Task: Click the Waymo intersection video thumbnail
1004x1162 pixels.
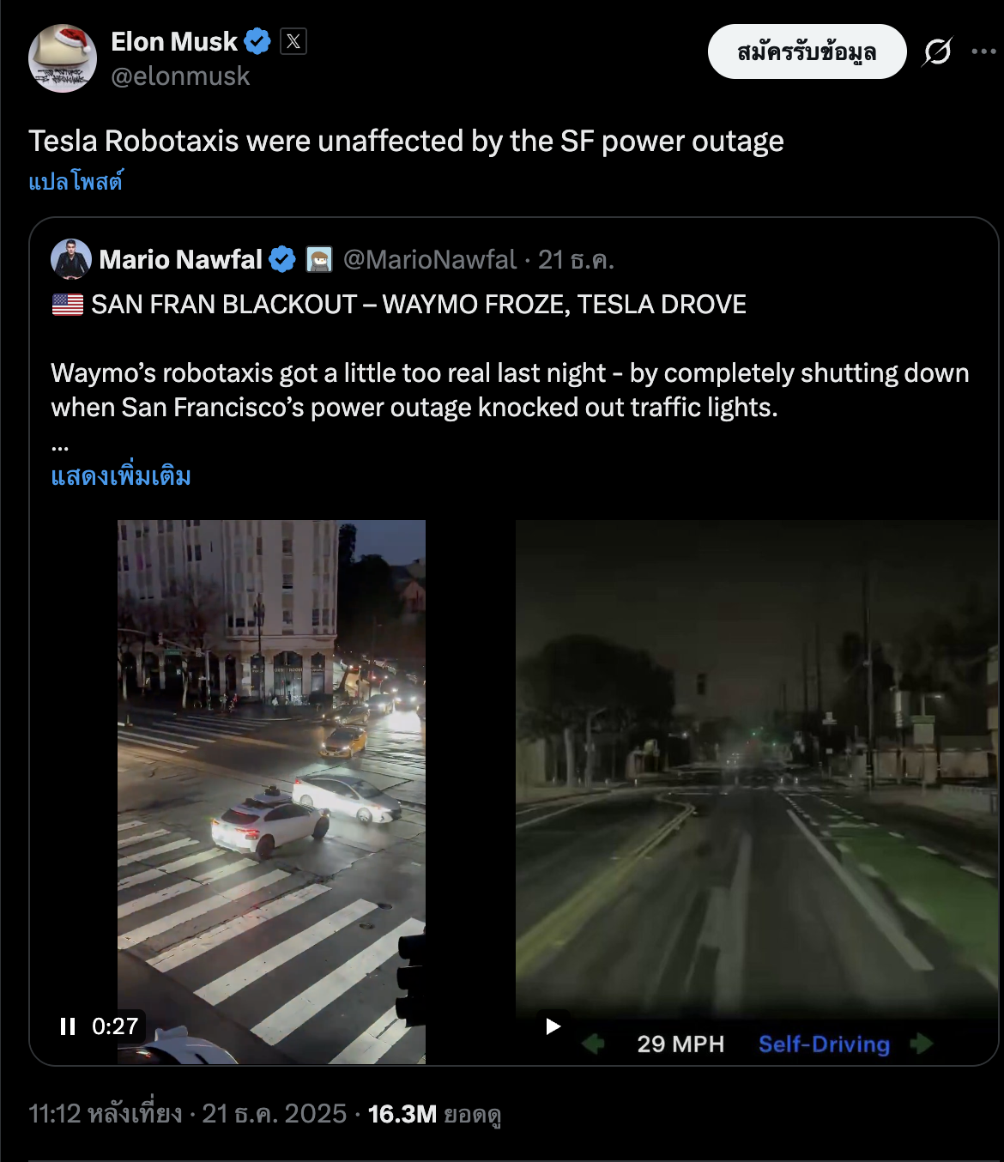Action: (271, 772)
